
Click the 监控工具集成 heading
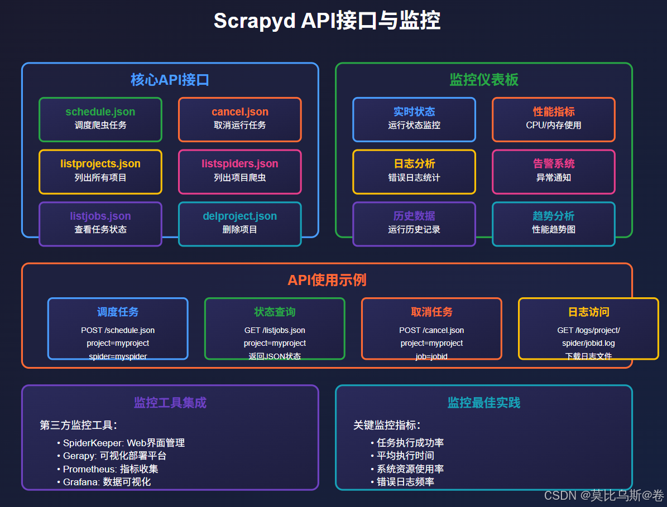pos(170,403)
